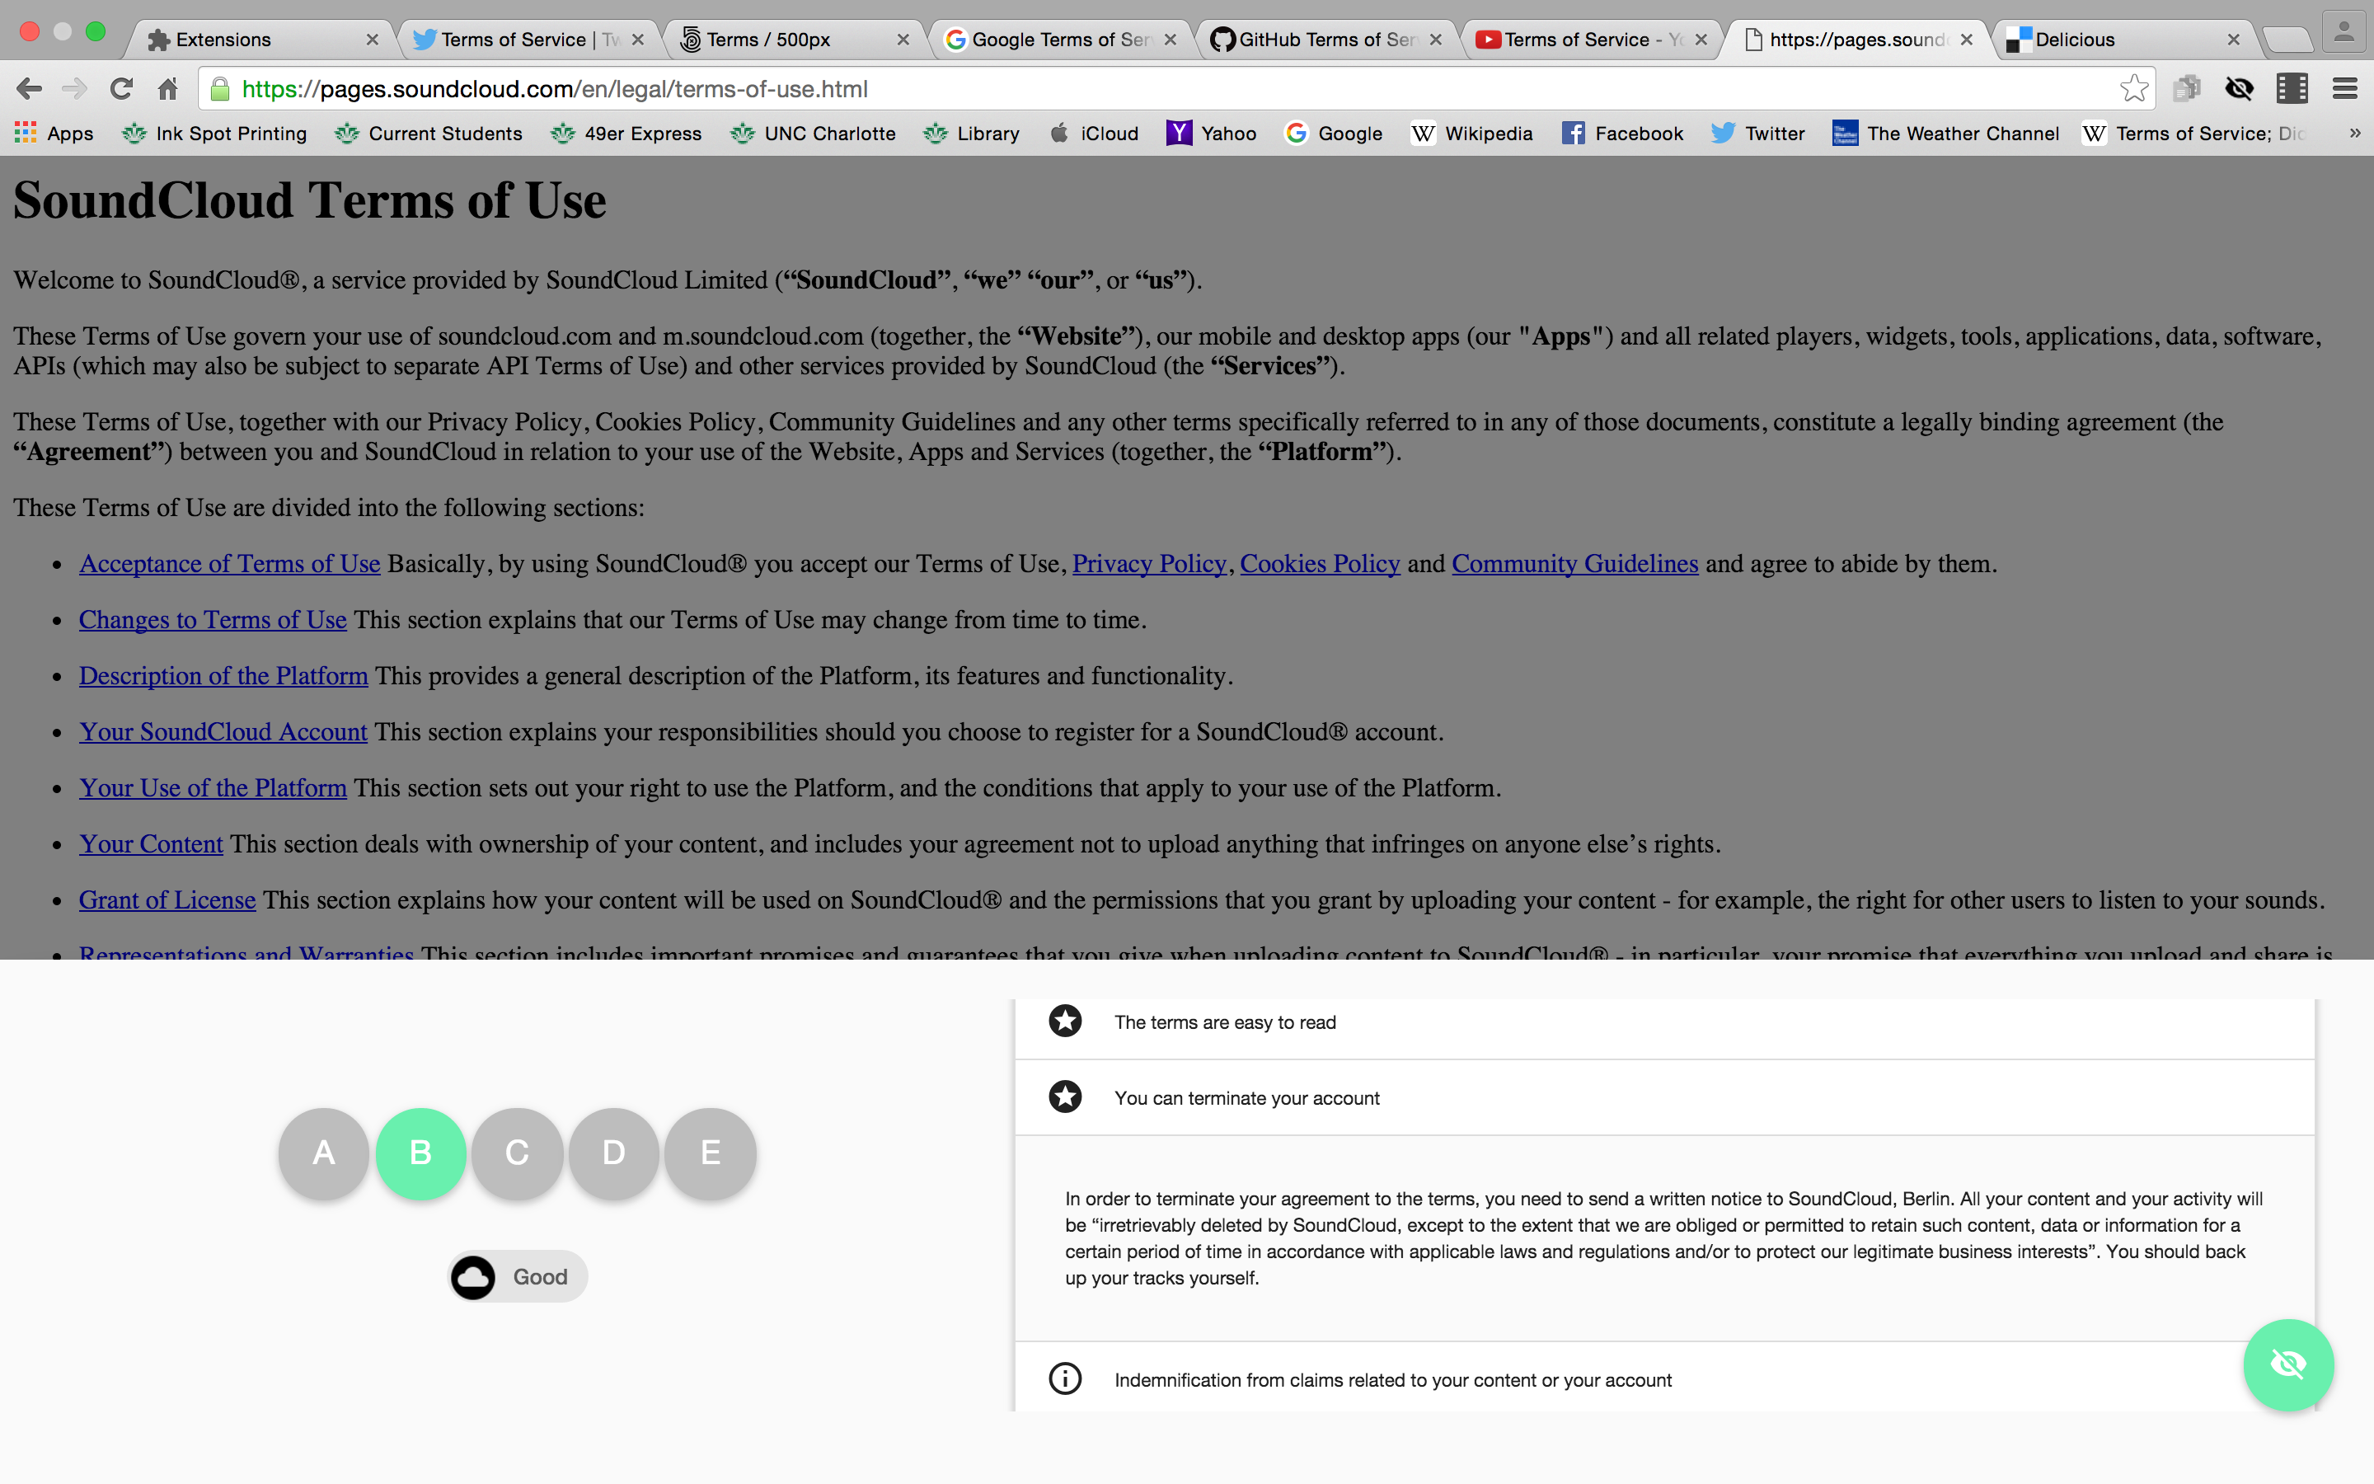Select rating grade B circle
Screen dimensions: 2374x1484
click(420, 1153)
